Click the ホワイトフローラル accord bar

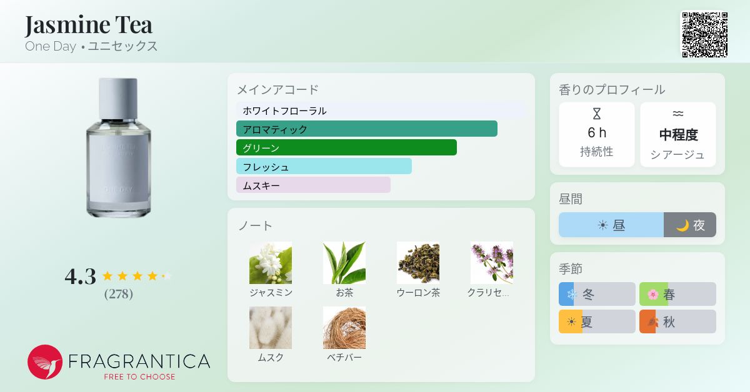point(381,110)
